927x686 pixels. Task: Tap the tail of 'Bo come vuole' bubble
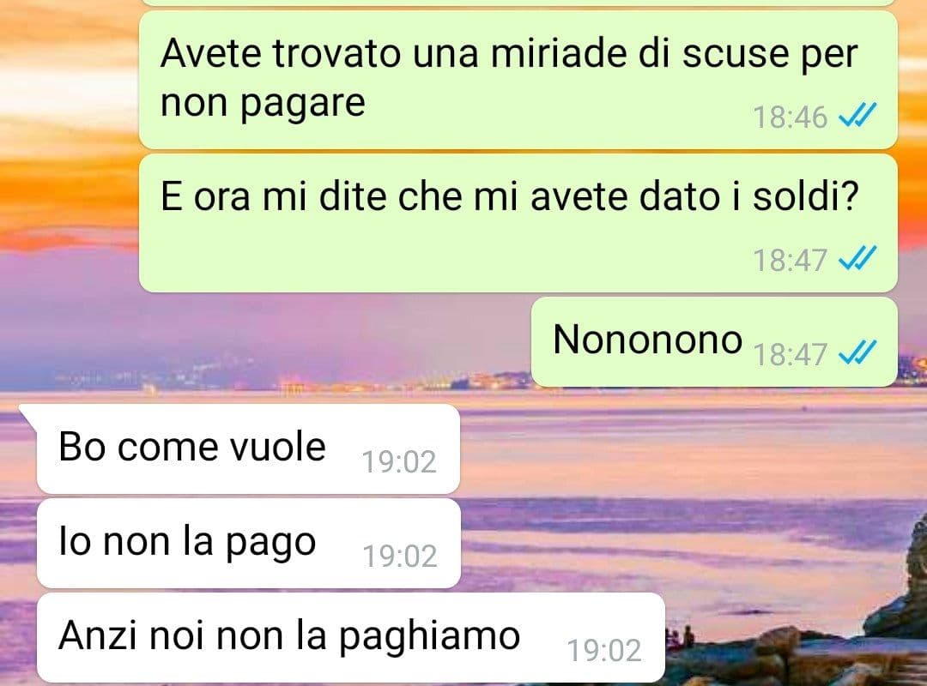point(27,415)
